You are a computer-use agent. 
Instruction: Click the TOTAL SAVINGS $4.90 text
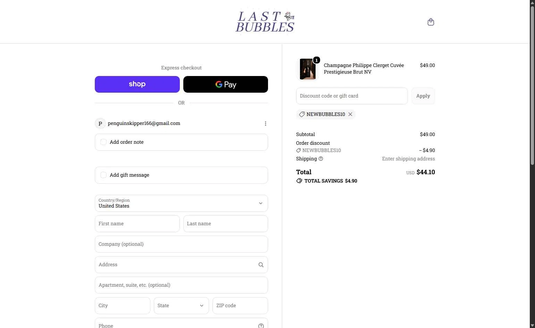(x=331, y=181)
